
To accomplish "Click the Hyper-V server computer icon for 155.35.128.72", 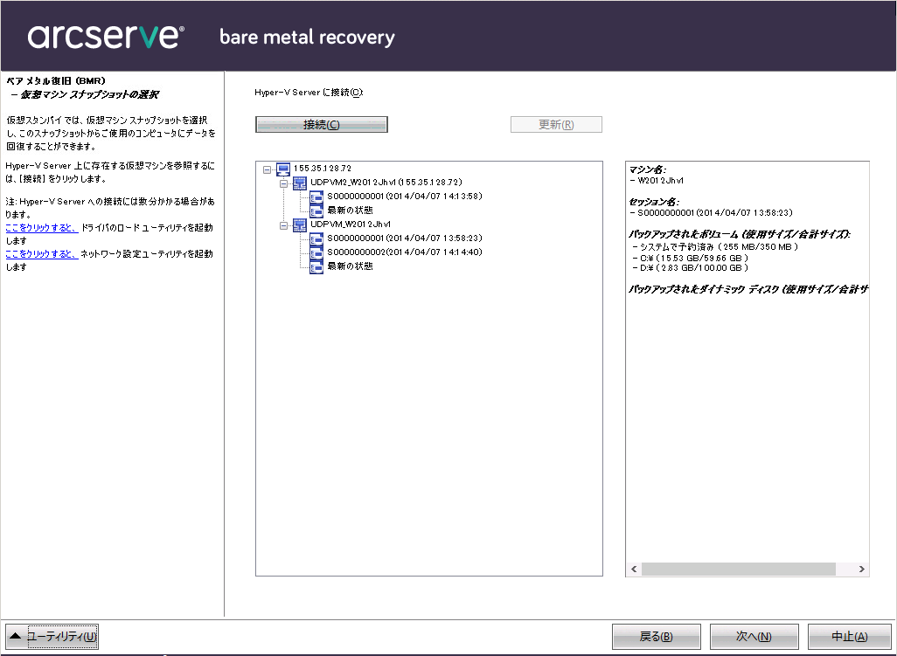I will click(283, 169).
